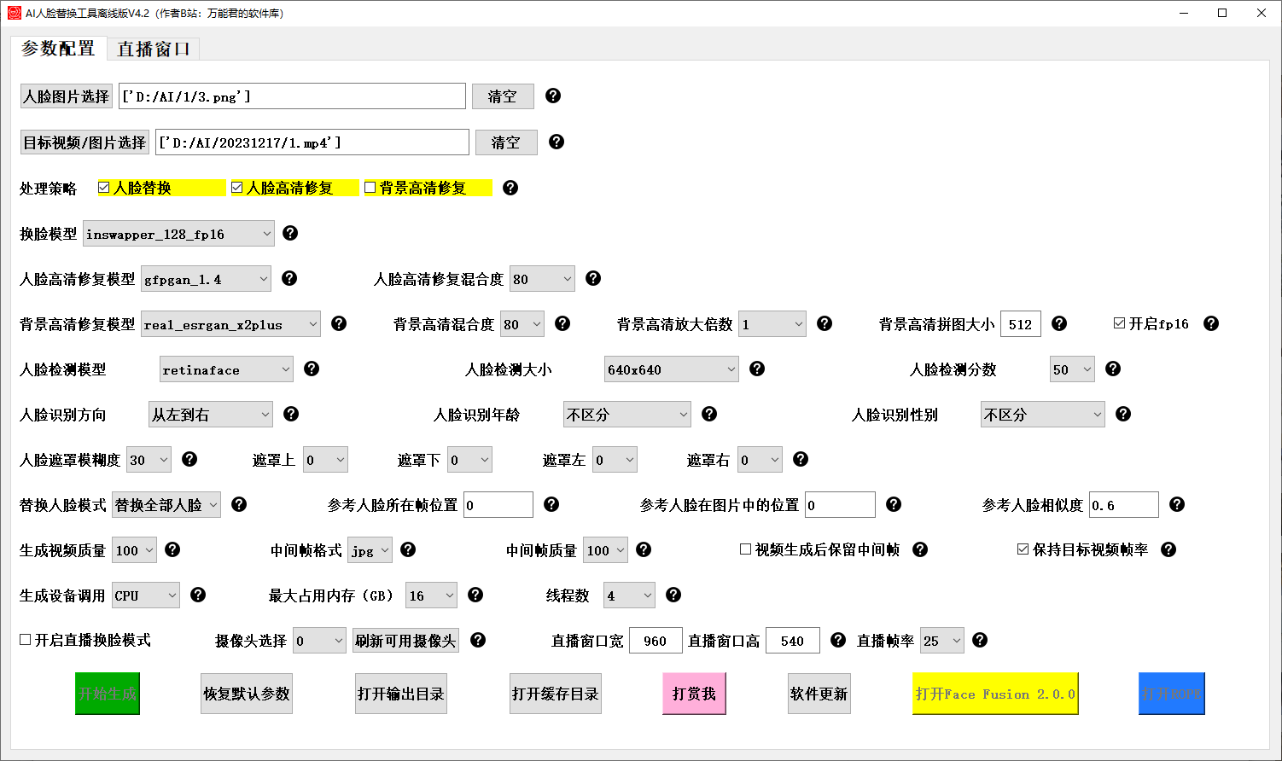Click help icon next to 参考人脸相似度 field
This screenshot has height=761, width=1282.
coord(1177,504)
